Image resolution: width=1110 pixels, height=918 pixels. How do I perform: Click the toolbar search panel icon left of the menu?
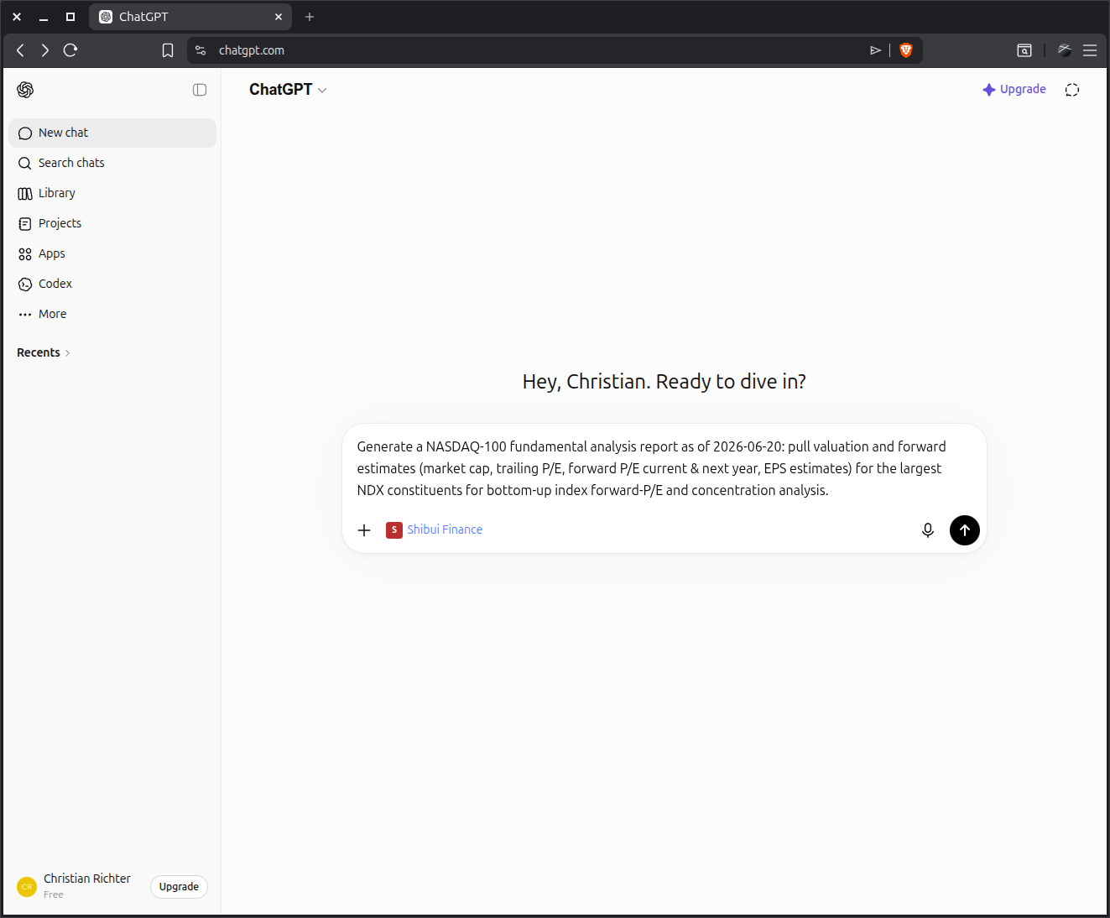point(1024,50)
